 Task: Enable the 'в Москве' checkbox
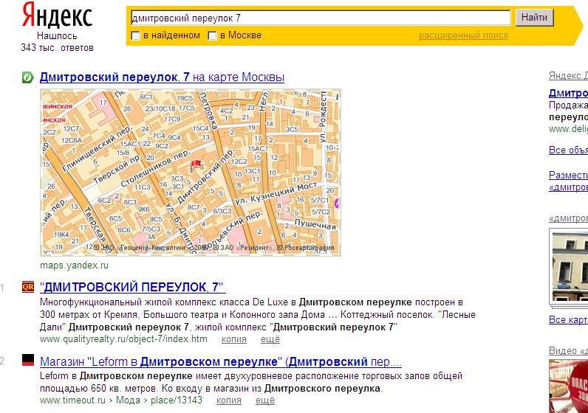coord(212,35)
